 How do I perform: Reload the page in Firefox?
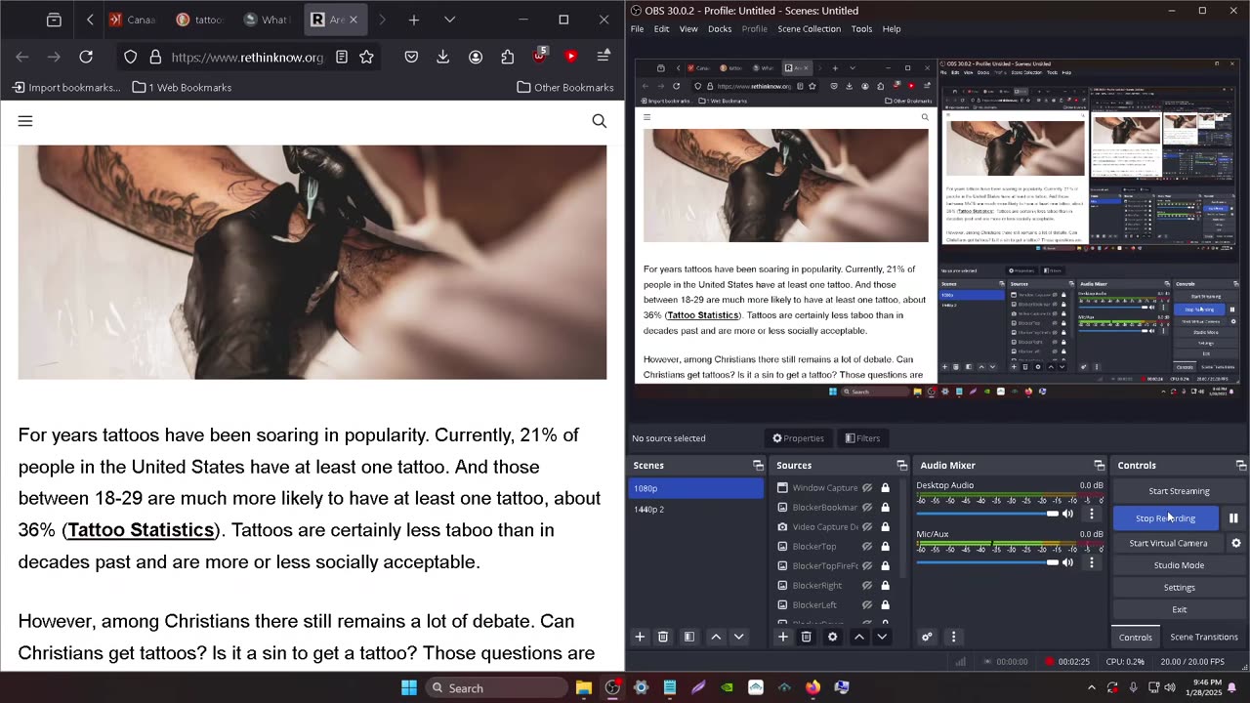(x=86, y=58)
